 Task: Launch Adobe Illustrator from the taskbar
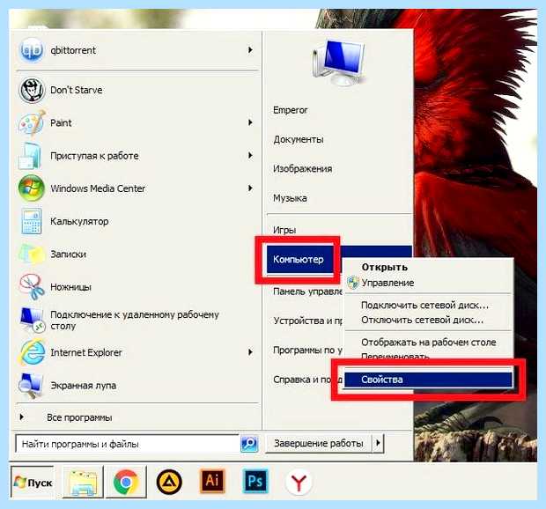point(212,482)
